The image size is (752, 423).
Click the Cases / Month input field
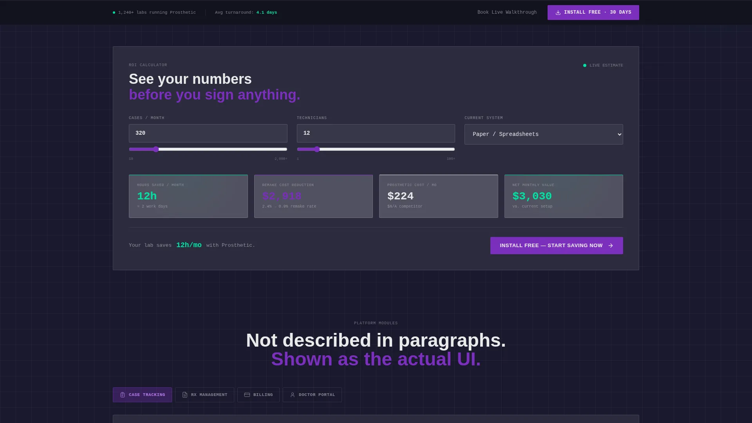pos(208,133)
